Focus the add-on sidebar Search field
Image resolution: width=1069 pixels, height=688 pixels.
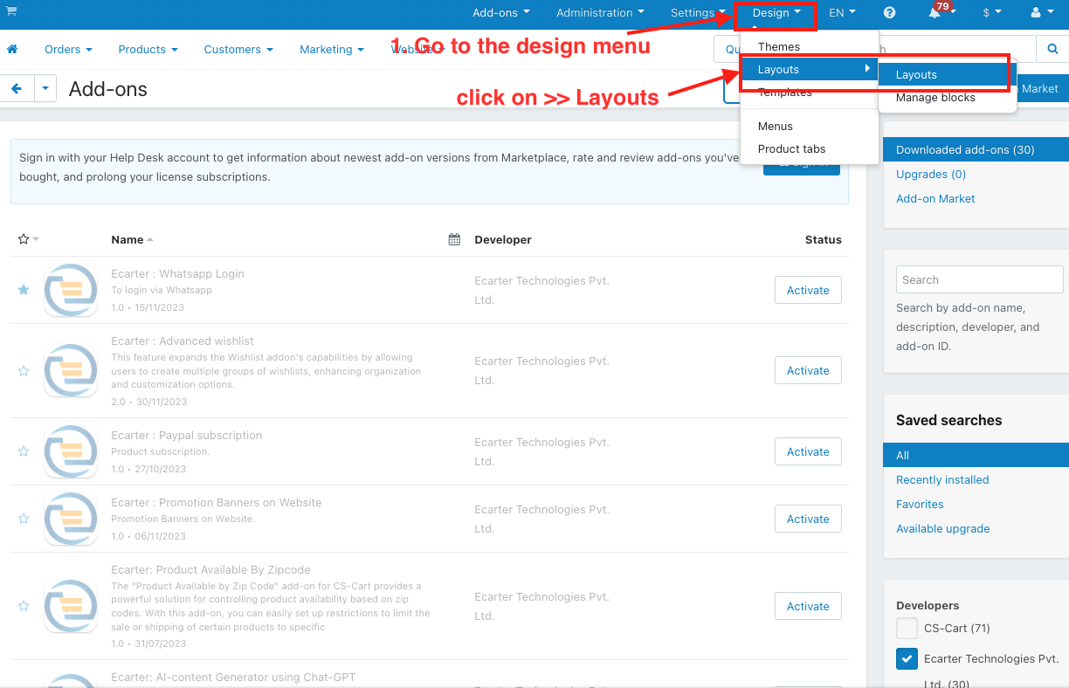[979, 279]
